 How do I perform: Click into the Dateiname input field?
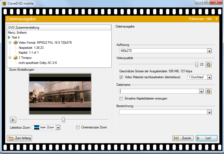click(159, 91)
